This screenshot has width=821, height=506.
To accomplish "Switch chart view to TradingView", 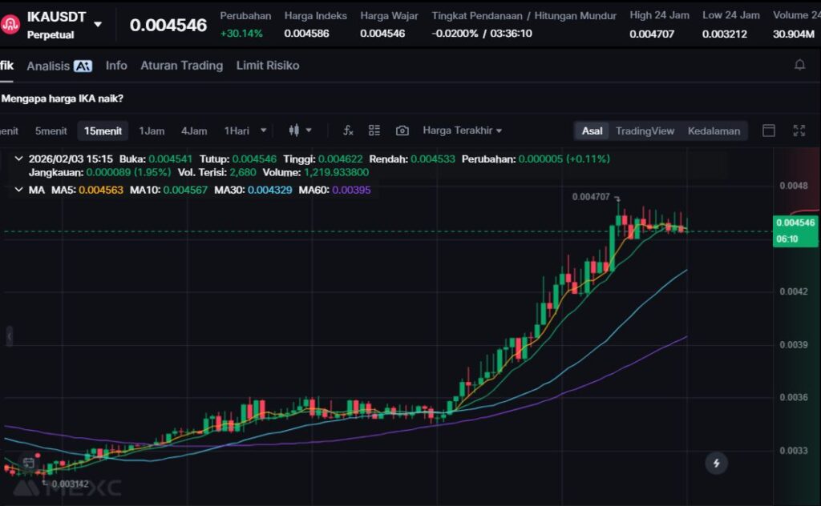I will [x=645, y=131].
